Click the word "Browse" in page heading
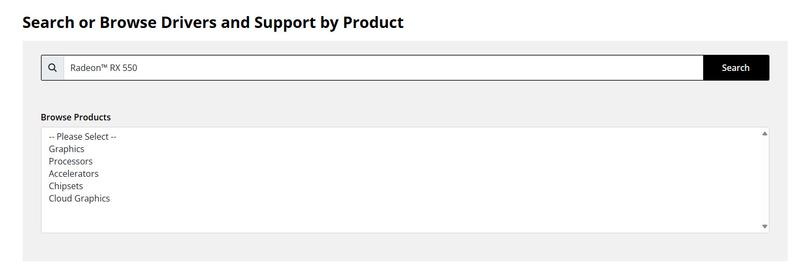The height and width of the screenshot is (273, 805). (x=126, y=23)
